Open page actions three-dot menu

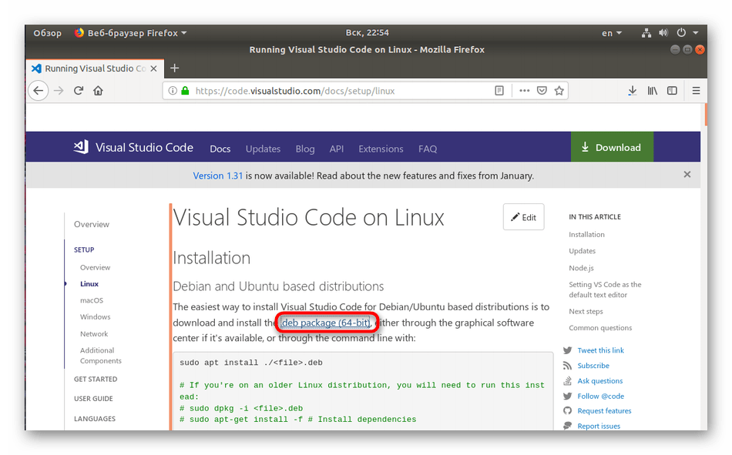[524, 91]
